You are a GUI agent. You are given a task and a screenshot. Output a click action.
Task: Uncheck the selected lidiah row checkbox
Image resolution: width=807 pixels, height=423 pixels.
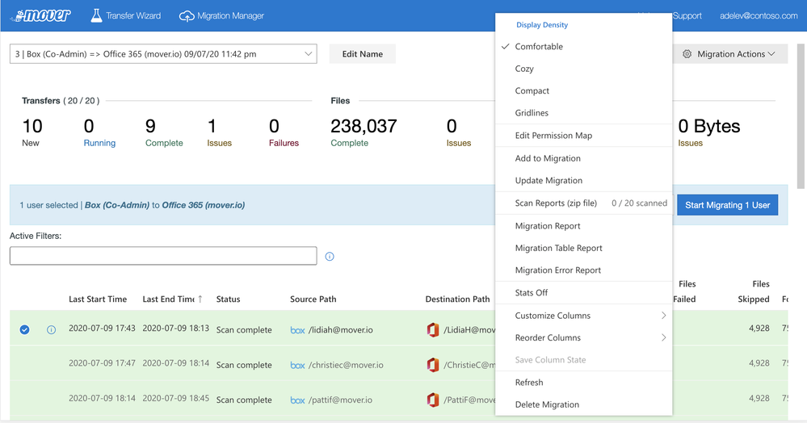pyautogui.click(x=25, y=329)
